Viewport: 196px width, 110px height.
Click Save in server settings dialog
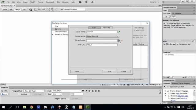(x=109, y=71)
